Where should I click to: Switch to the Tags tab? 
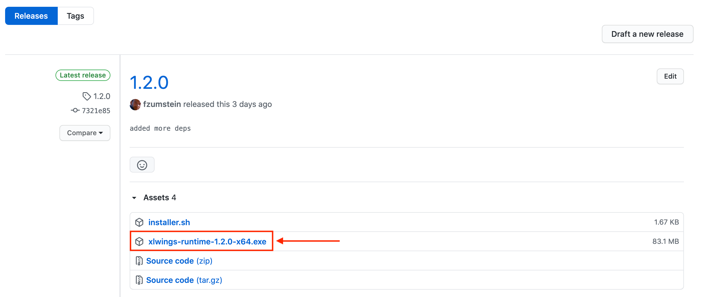coord(76,16)
